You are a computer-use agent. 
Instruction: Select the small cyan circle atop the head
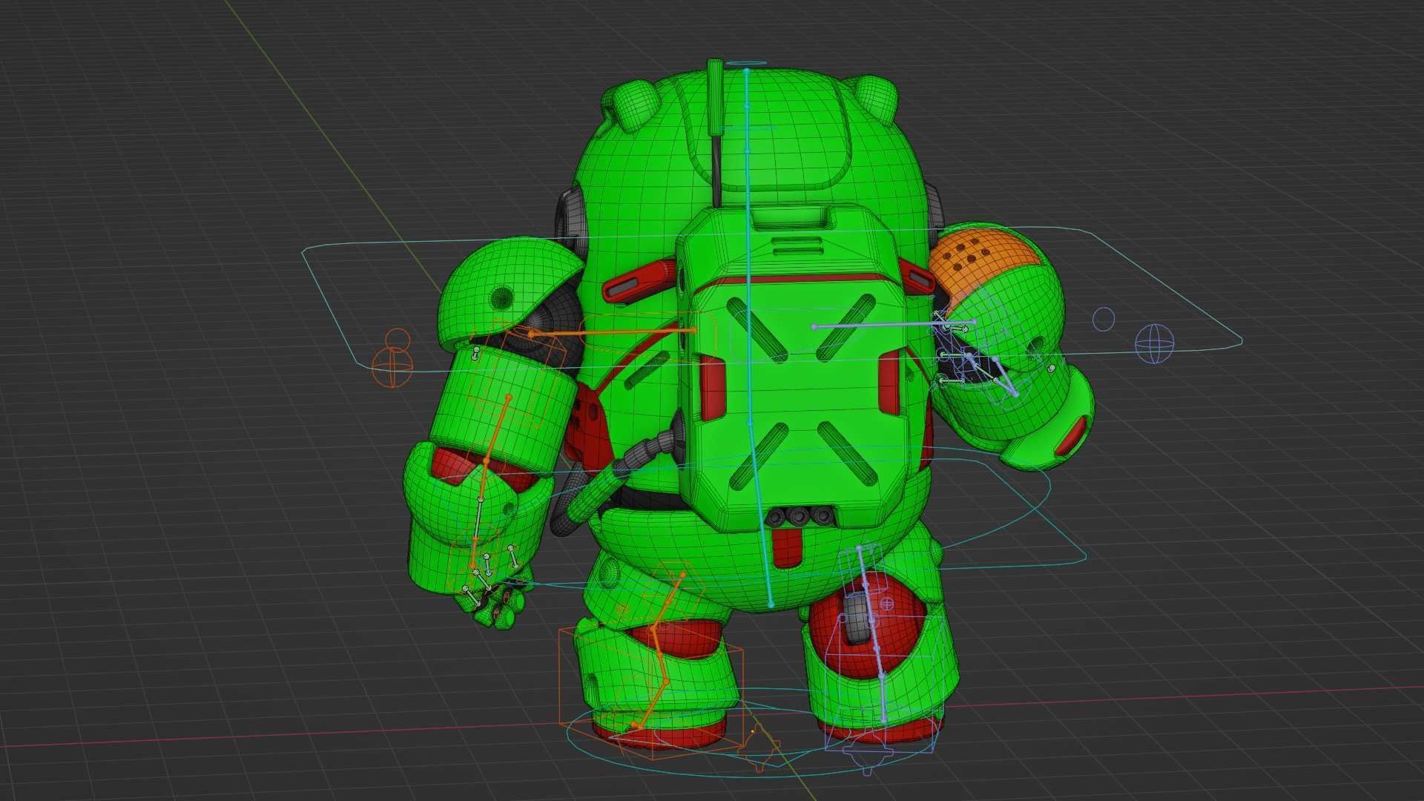(746, 65)
